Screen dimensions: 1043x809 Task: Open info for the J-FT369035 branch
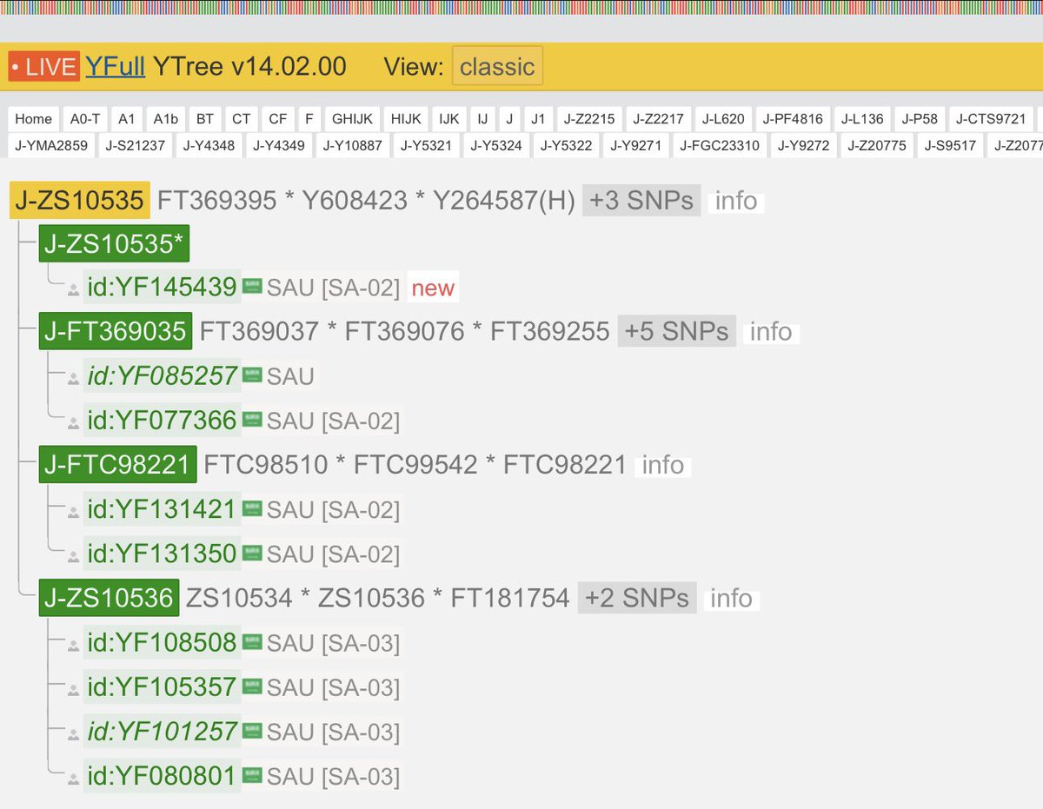pyautogui.click(x=771, y=332)
